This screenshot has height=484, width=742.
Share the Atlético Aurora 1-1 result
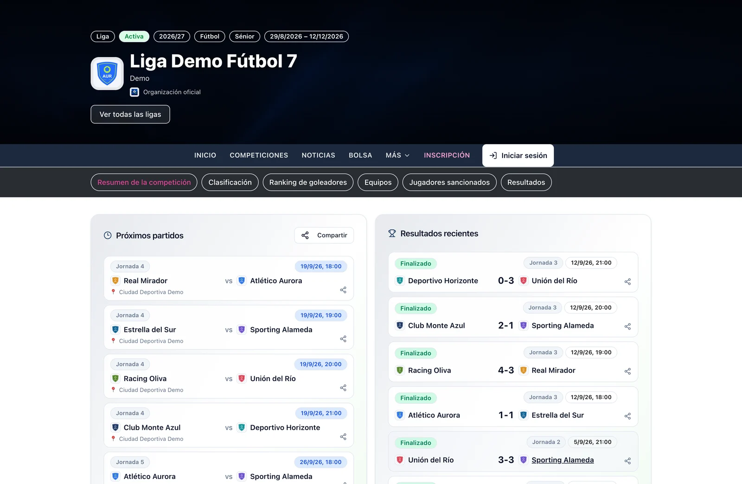627,416
